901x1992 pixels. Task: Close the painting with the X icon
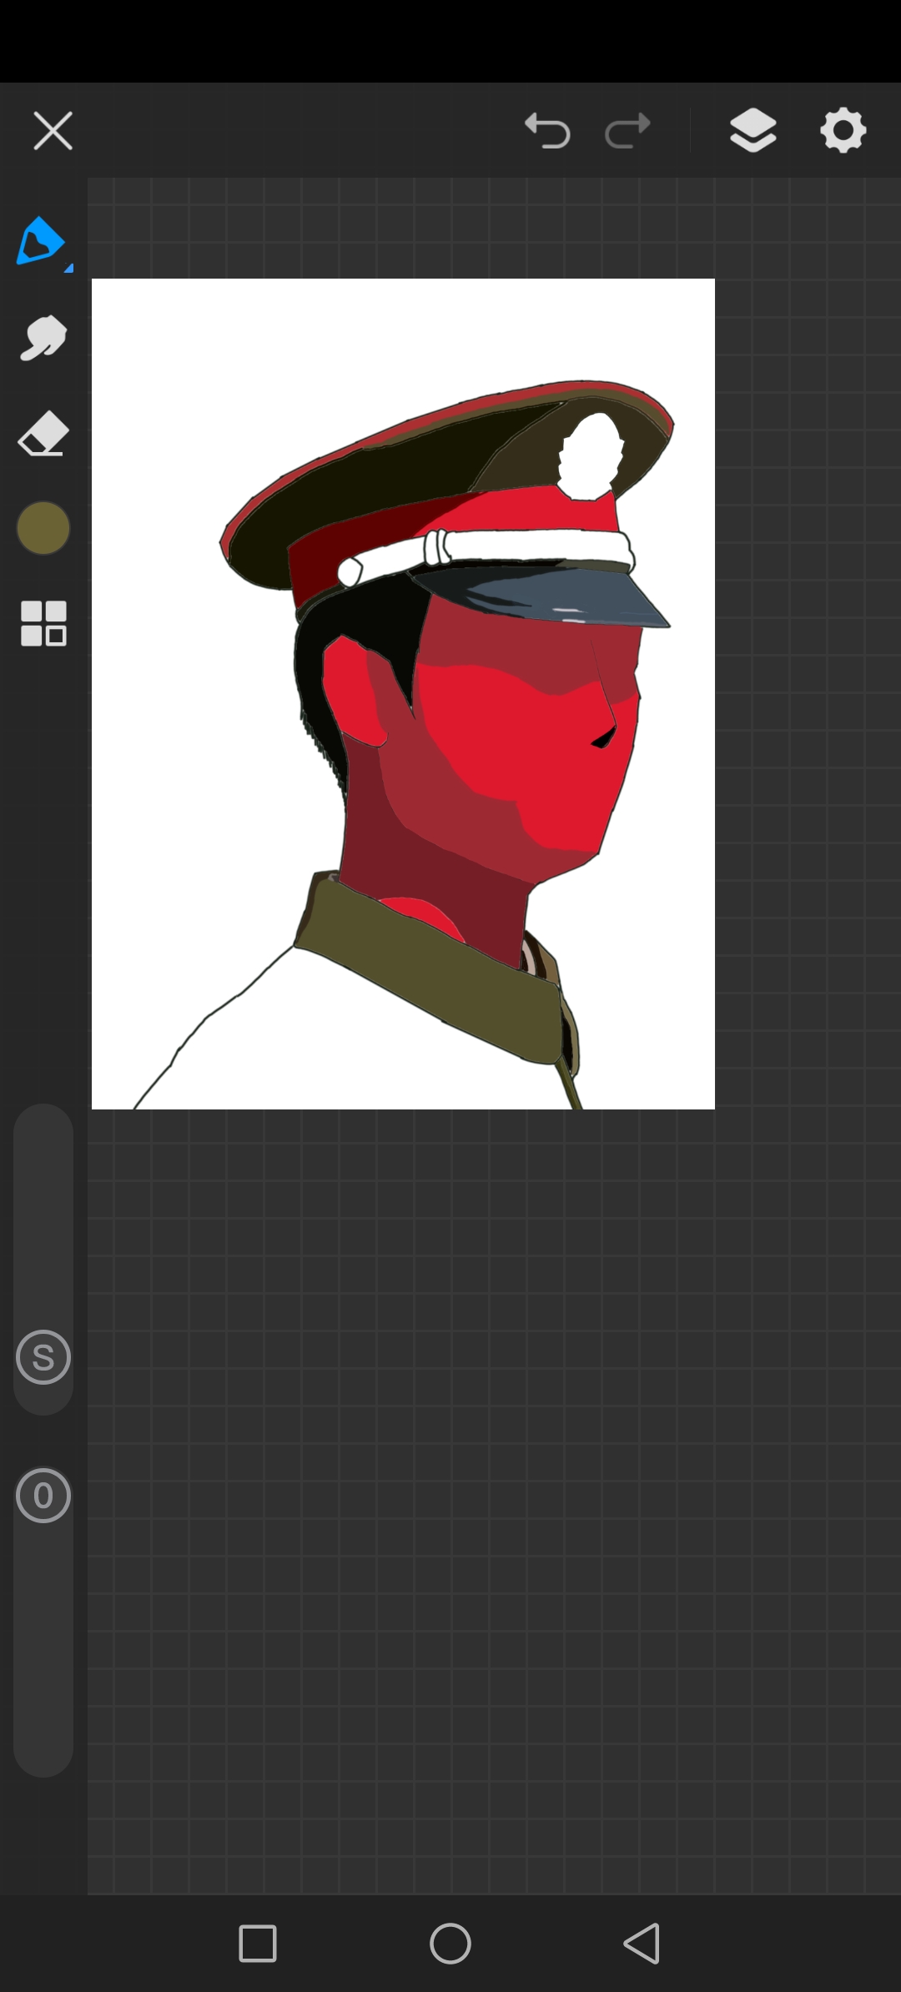coord(53,131)
